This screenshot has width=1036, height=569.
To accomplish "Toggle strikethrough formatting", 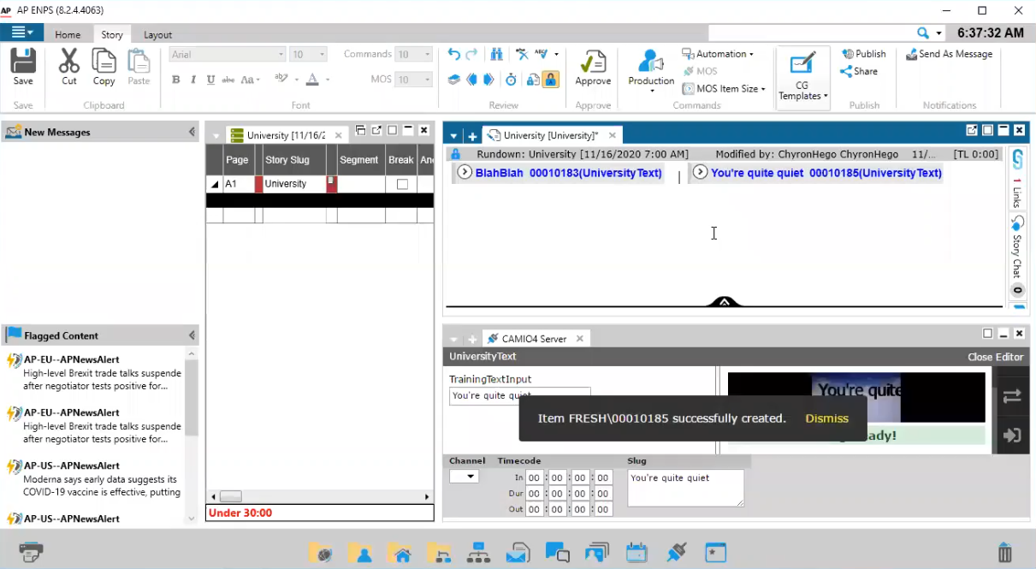I will (228, 80).
